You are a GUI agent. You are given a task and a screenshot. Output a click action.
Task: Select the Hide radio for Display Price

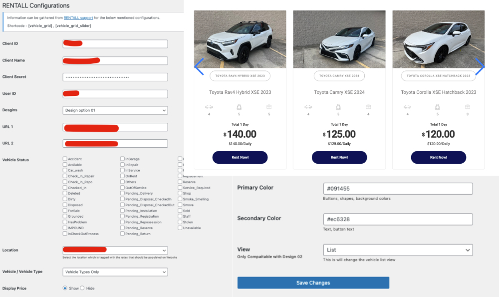point(83,288)
